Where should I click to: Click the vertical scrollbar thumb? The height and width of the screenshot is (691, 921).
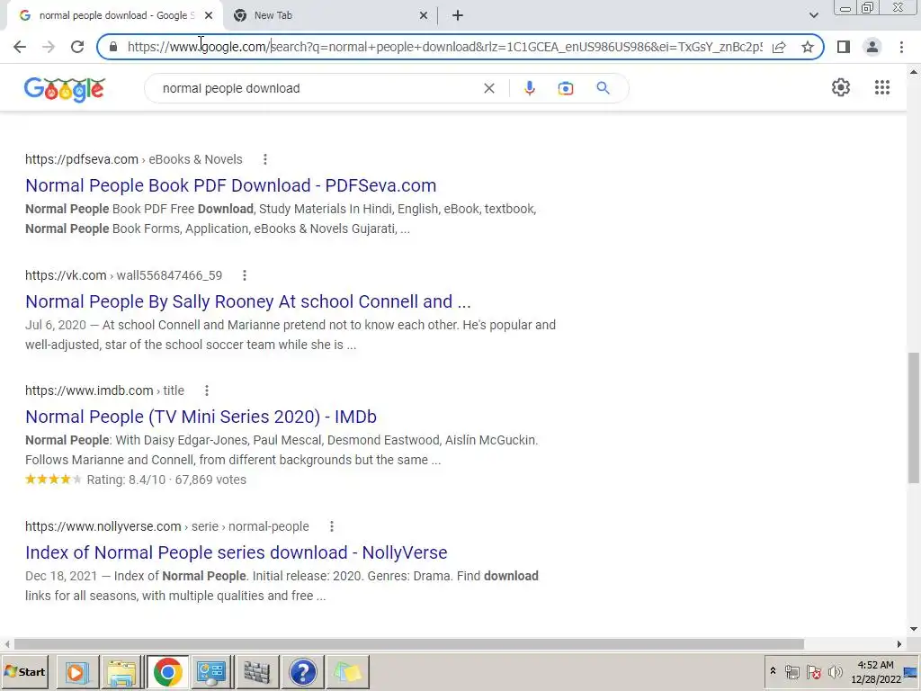click(x=914, y=417)
